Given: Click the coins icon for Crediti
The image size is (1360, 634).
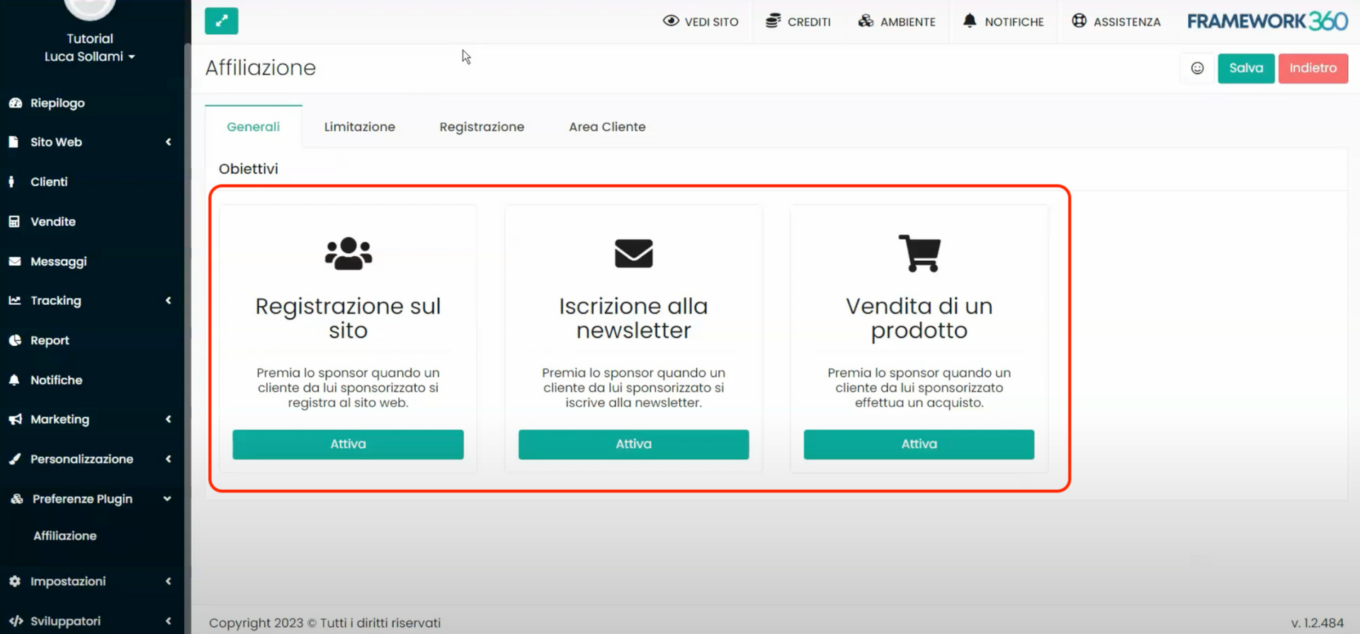Looking at the screenshot, I should [773, 21].
